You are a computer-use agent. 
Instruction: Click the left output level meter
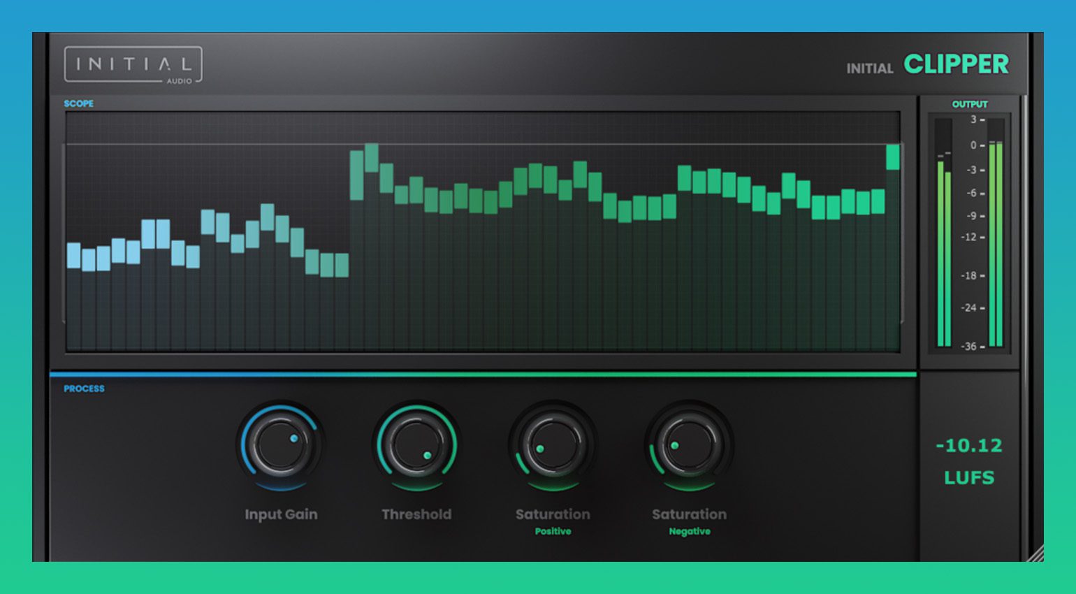tap(944, 233)
